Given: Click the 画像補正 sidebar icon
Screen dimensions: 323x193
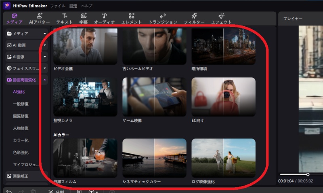Looking at the screenshot, I should click(9, 176).
